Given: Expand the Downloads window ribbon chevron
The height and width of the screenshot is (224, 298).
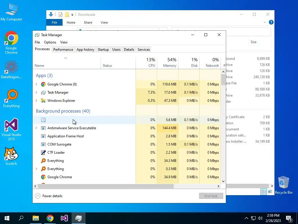Looking at the screenshot, I should click(x=265, y=22).
